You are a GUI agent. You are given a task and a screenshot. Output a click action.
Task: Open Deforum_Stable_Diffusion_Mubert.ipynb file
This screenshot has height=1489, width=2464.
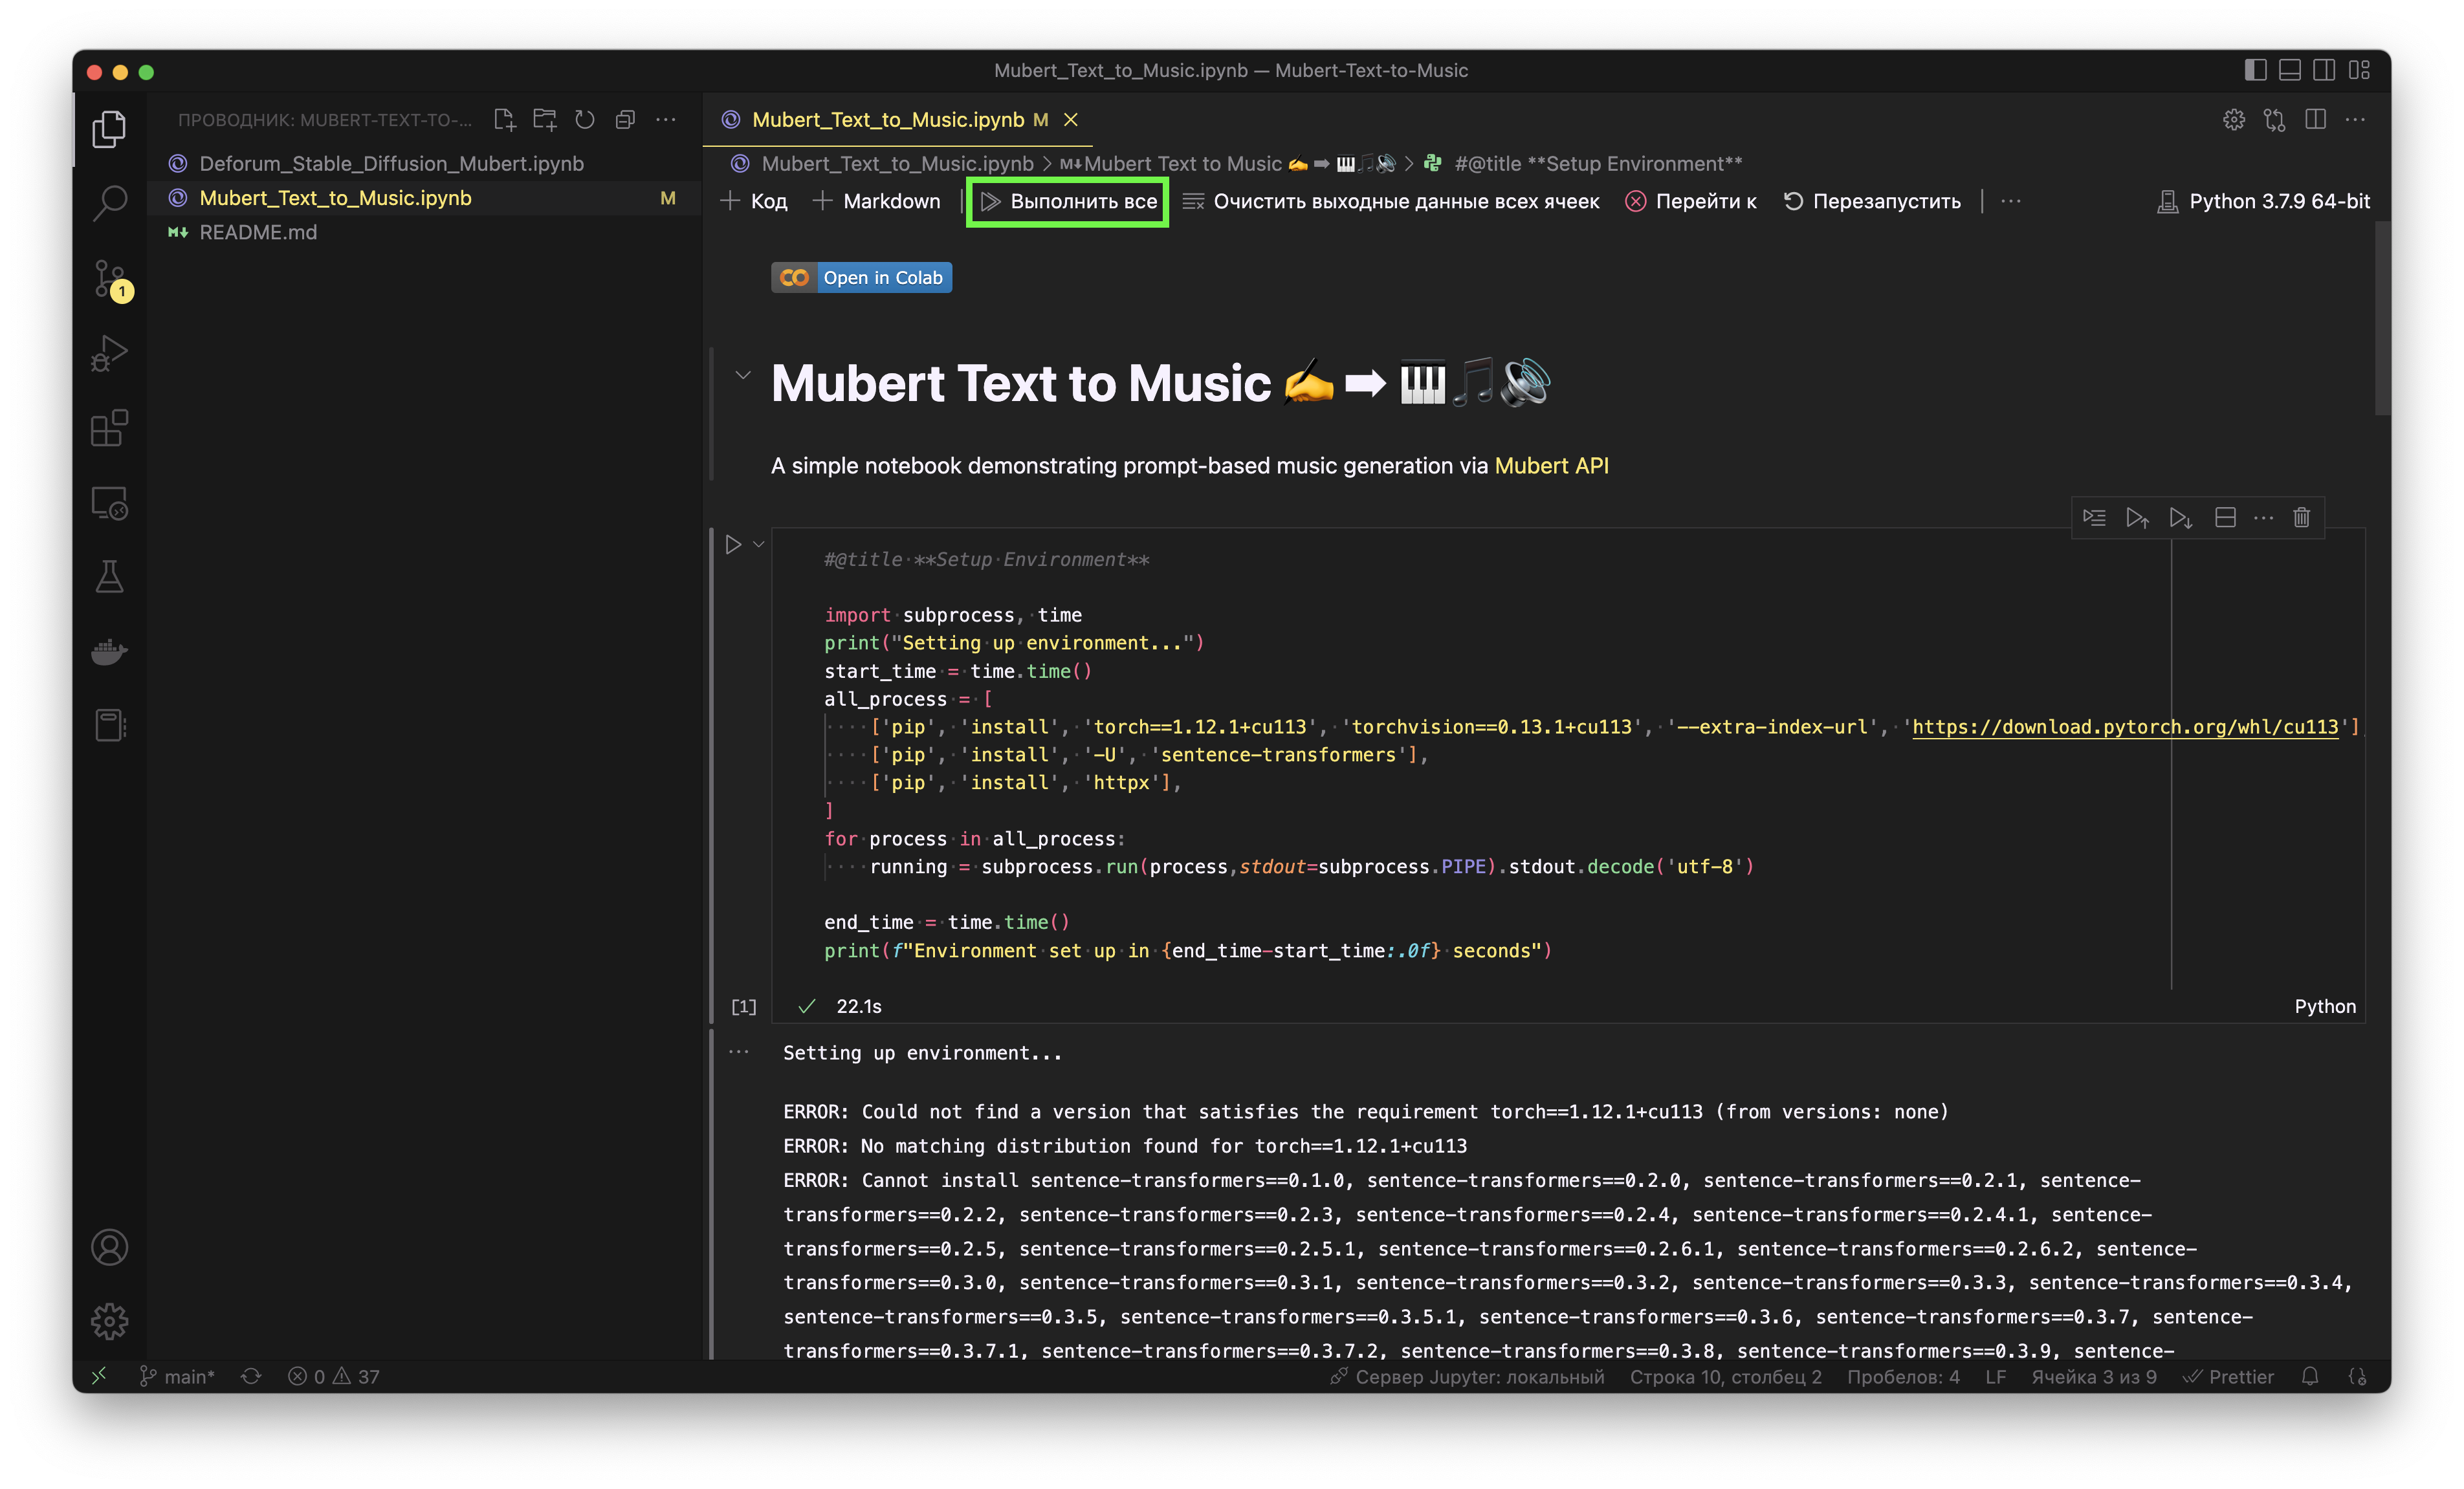391,164
